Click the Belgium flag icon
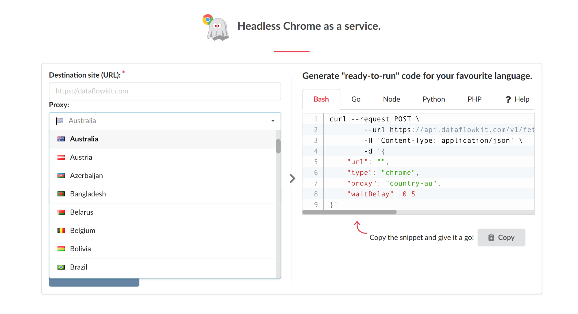The height and width of the screenshot is (314, 578). [61, 231]
